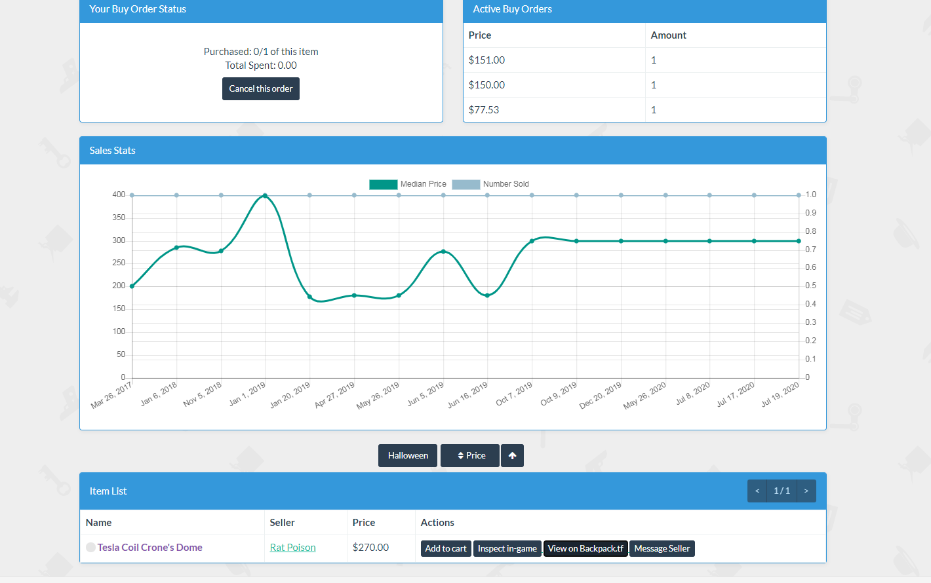
Task: Click the Oct 7, 2019 median price point
Action: [532, 241]
